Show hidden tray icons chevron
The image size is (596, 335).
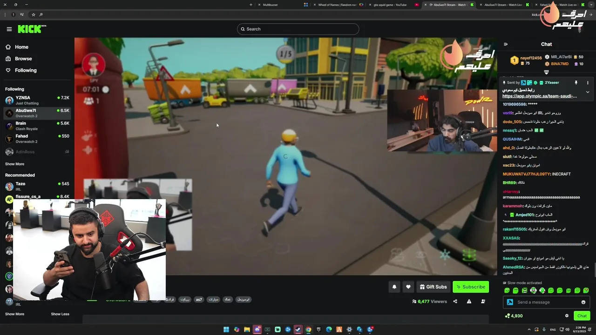click(x=529, y=329)
